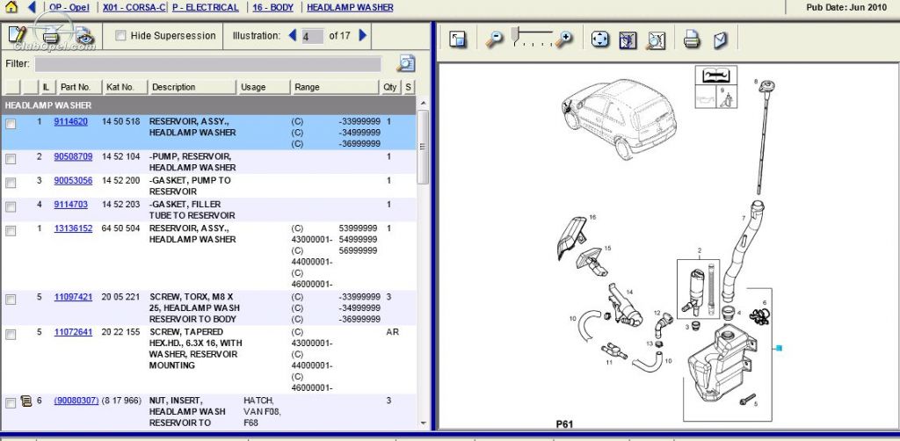Check the box for part 11072641

11,335
